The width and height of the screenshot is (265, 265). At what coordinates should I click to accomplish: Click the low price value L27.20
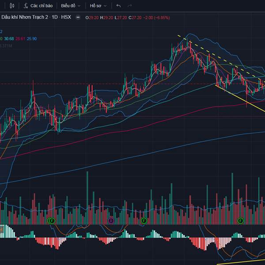click(121, 18)
